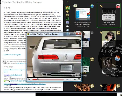Select the 'rover' tag in the wheel
This screenshot has width=122, height=96.
tap(105, 52)
